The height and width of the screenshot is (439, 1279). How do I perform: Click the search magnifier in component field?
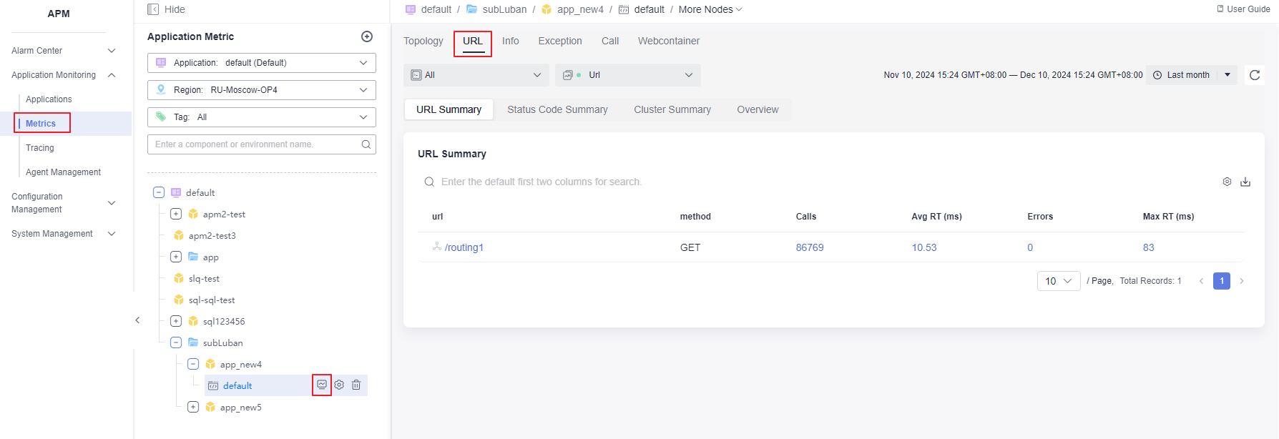[x=366, y=144]
